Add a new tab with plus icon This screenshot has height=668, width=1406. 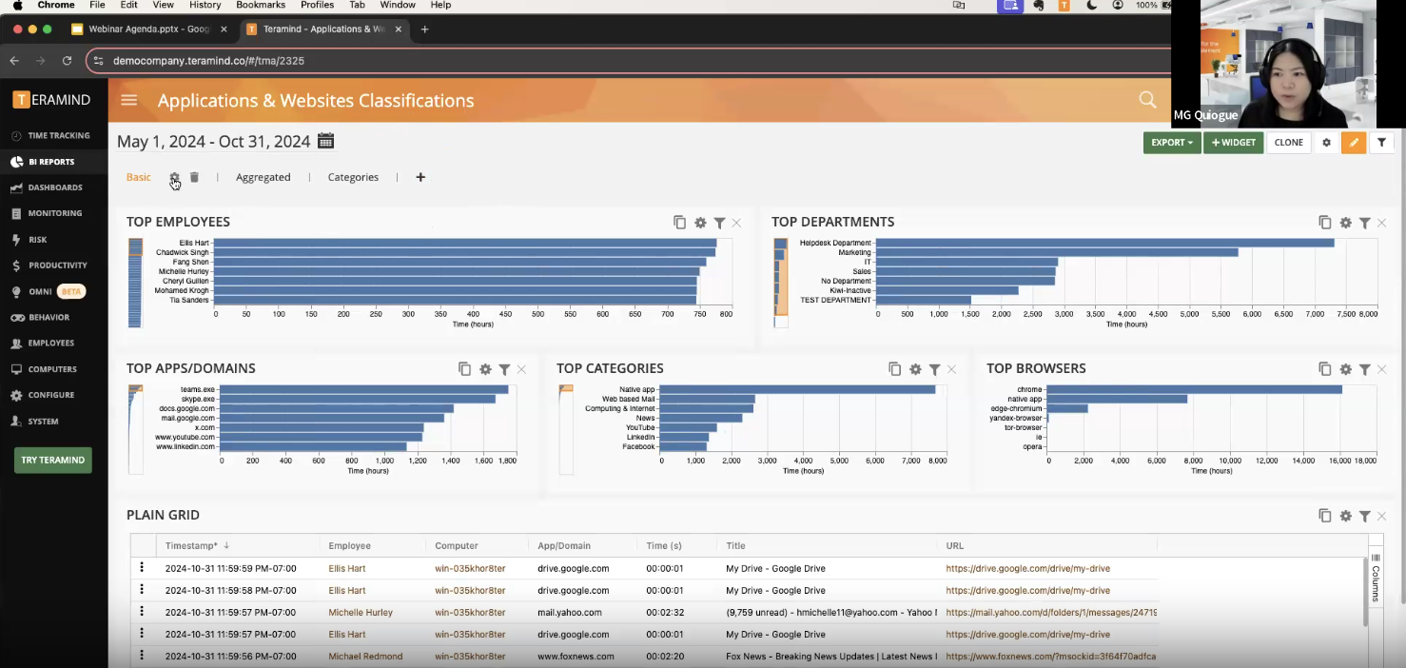pyautogui.click(x=420, y=177)
